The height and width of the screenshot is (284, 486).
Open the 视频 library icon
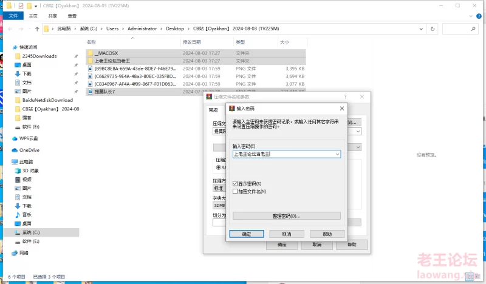point(18,180)
